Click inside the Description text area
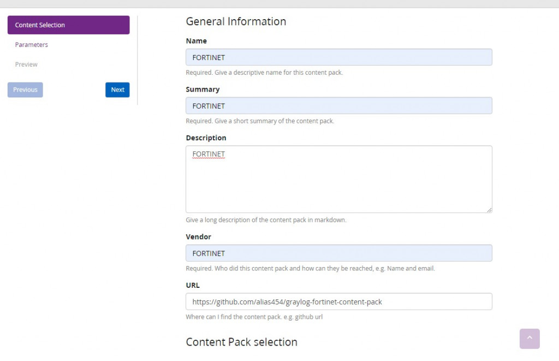This screenshot has width=559, height=361. click(x=338, y=183)
